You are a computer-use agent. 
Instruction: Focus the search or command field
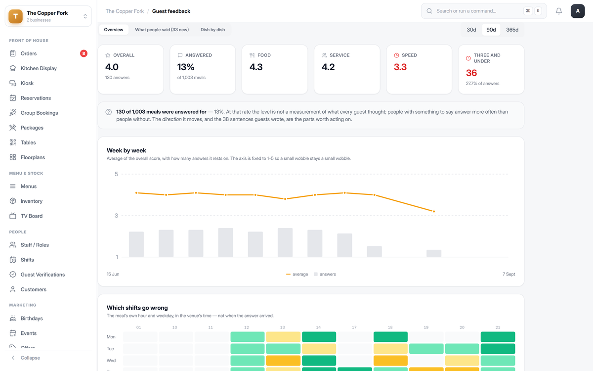click(484, 11)
